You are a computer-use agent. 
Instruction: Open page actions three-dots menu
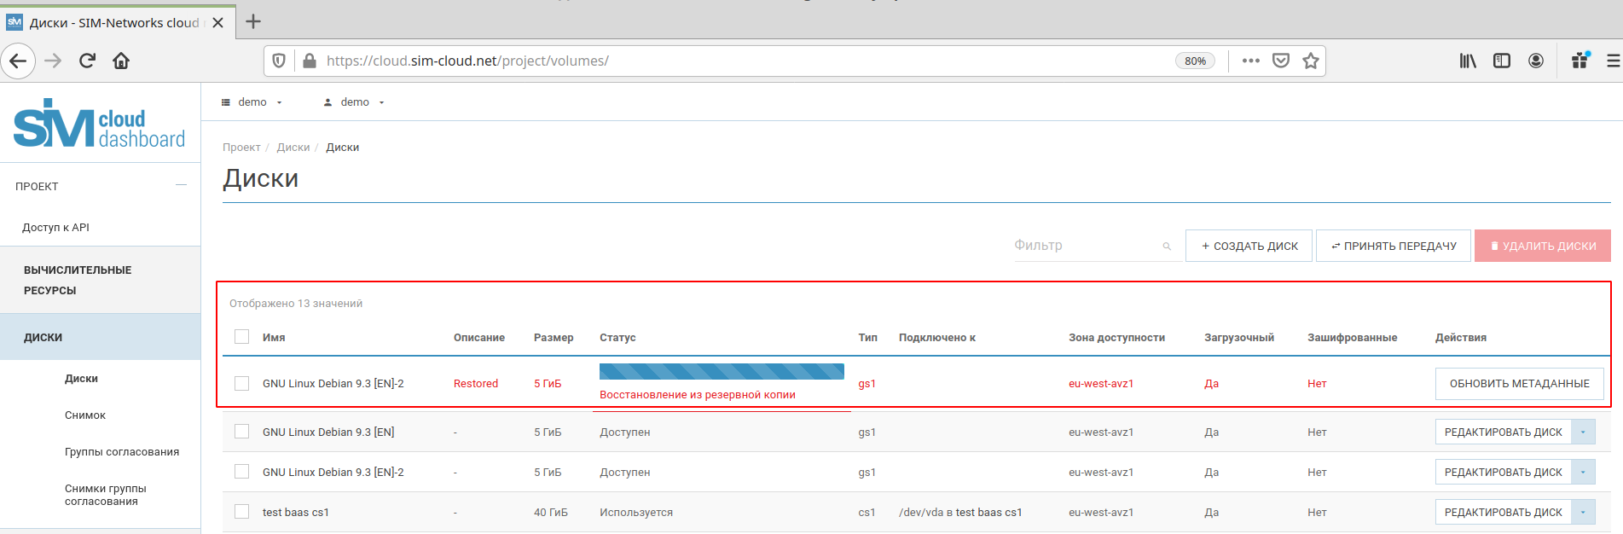tap(1250, 61)
